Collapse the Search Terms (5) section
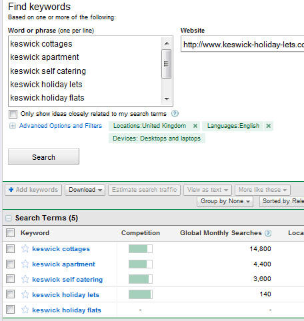 9,218
